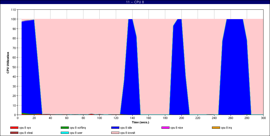This screenshot has height=136, width=270.
Task: Click the x-axis tick value 280
Action: pos(247,118)
